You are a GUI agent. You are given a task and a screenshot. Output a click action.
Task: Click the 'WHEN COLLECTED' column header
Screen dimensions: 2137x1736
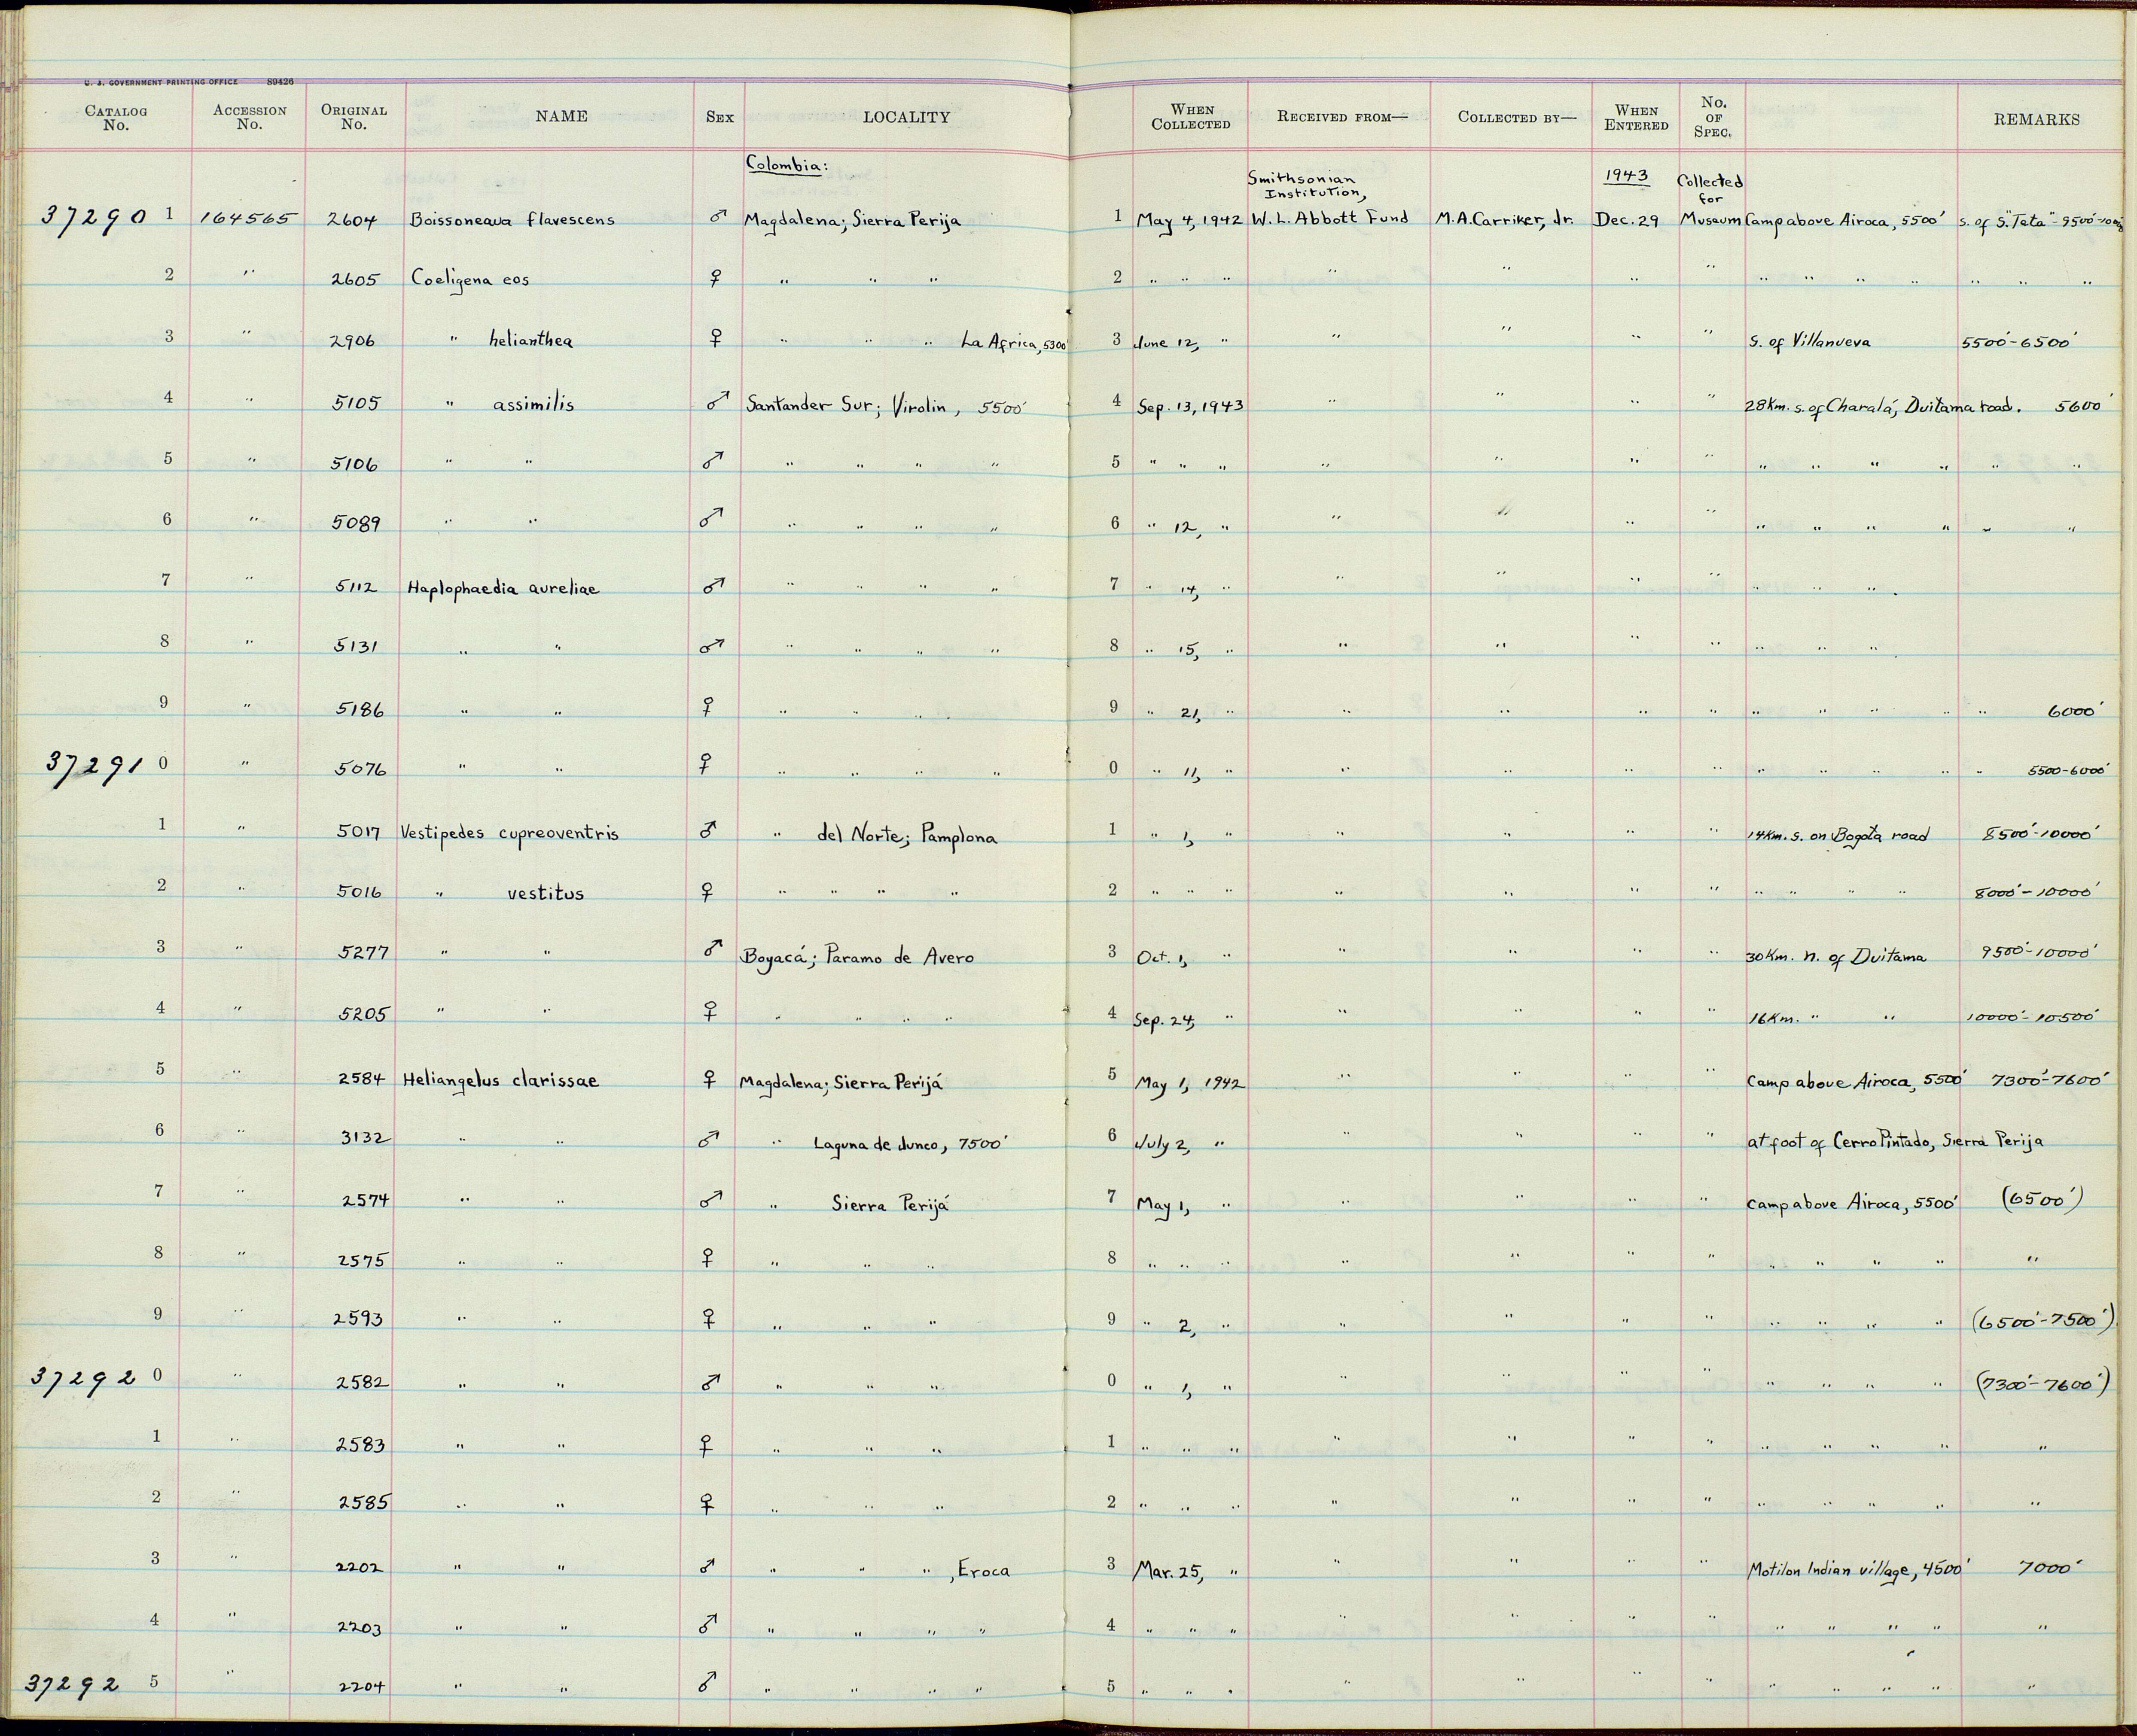pos(1191,117)
